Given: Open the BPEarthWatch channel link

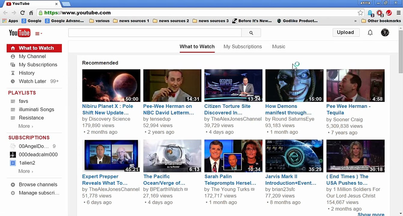Looking at the screenshot, I should (x=166, y=189).
